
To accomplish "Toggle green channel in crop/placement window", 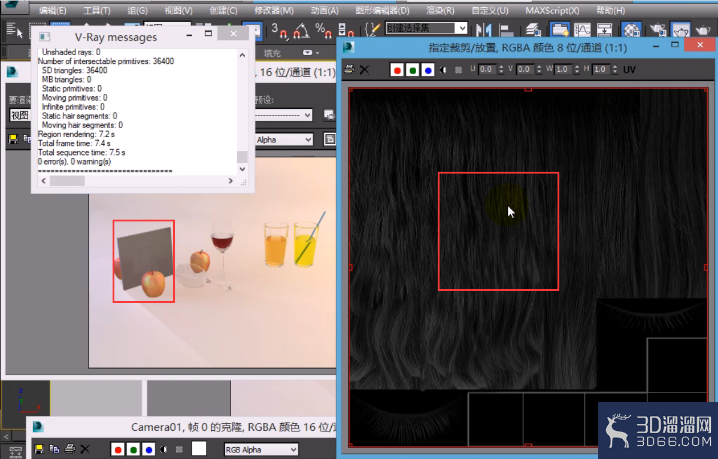I will click(413, 70).
